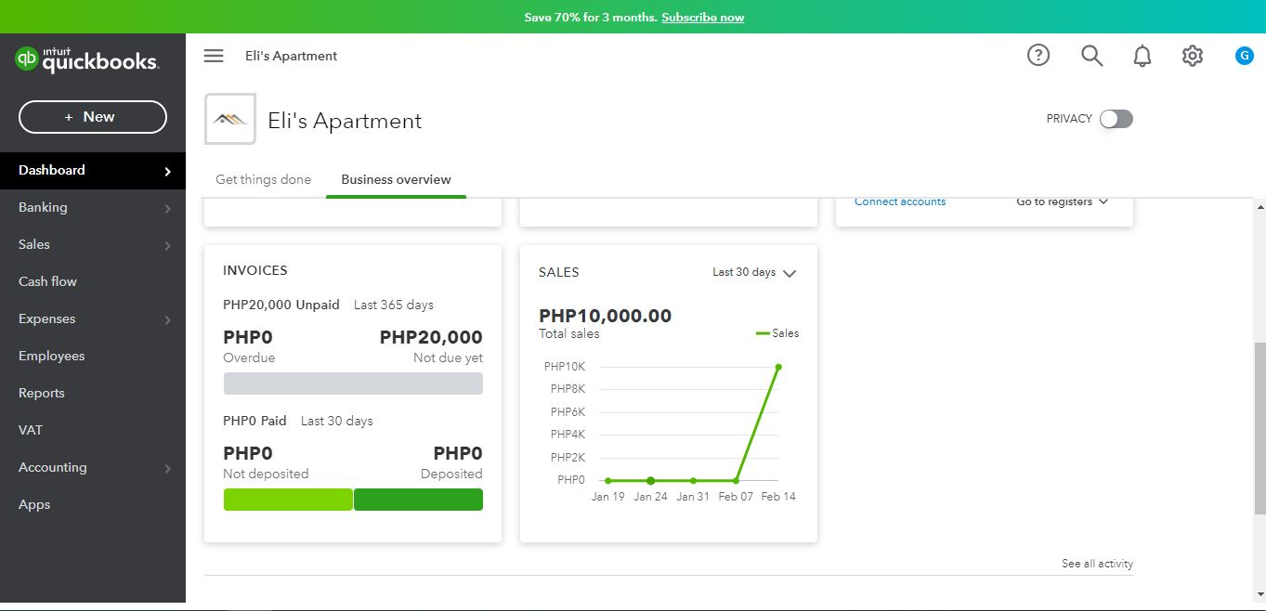This screenshot has height=611, width=1266.
Task: Open the Help question mark icon
Action: (x=1038, y=56)
